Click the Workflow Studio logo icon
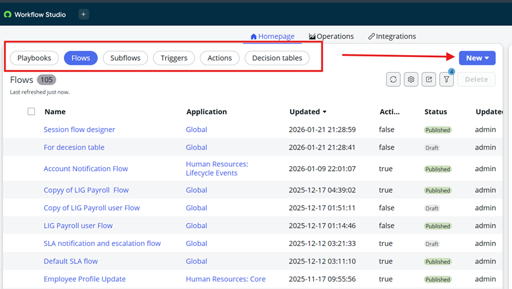Screen dimensions: 512x289 coord(8,15)
